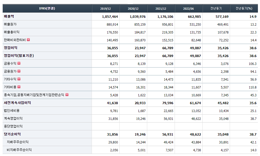Click the plus icon beside 금융원가
Screen dimensions: 260x156
click(19, 71)
